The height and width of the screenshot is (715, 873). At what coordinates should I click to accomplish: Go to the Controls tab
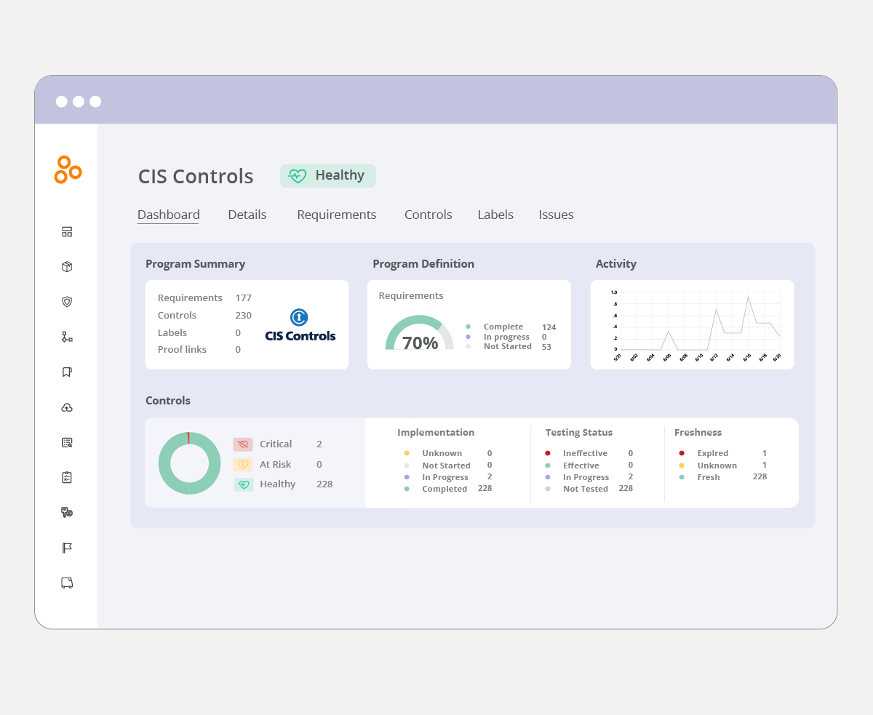[428, 215]
